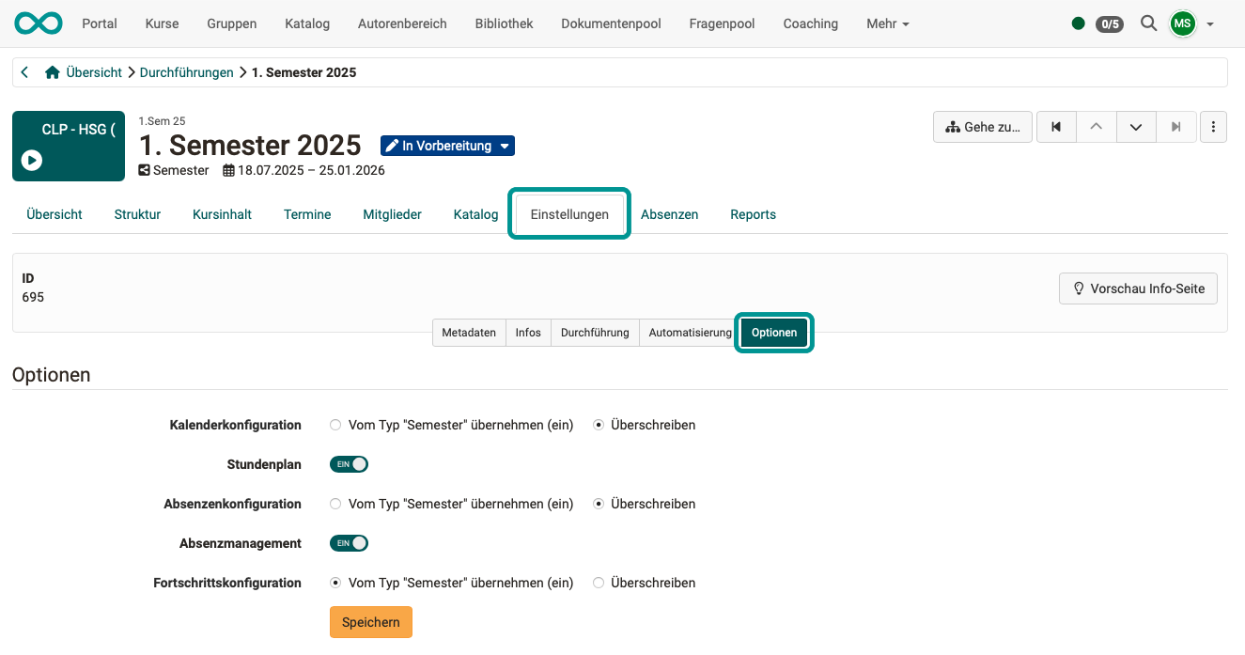The height and width of the screenshot is (655, 1245).
Task: Turn off the Absenzmanagement switch
Action: pos(349,542)
